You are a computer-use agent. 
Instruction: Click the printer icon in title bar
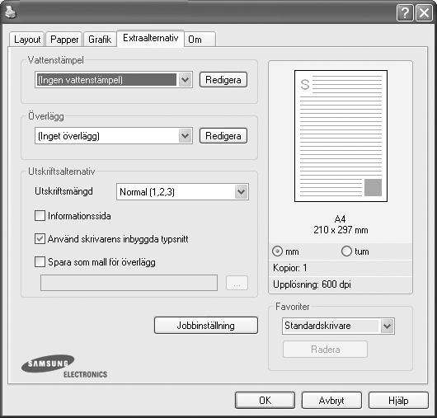[11, 12]
